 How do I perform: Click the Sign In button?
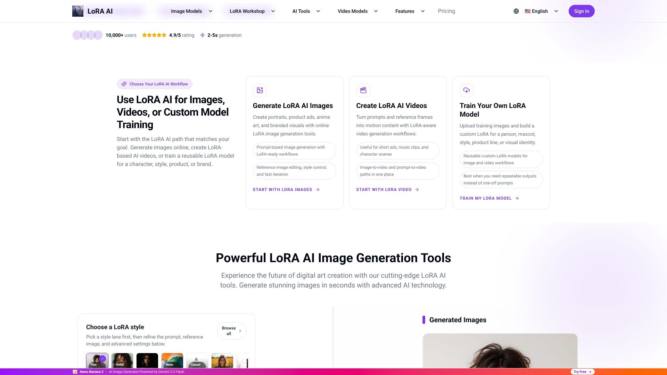582,11
